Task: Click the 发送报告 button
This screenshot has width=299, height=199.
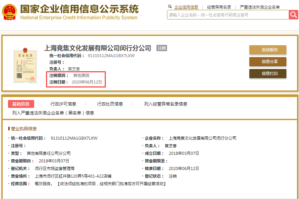Action: click(x=268, y=50)
